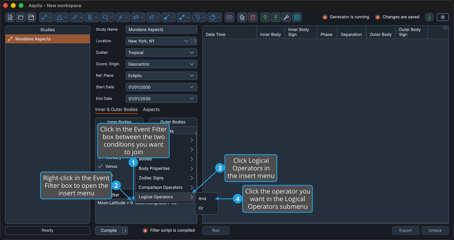Click the arrow button beside Location dropdown
Image resolution: width=454 pixels, height=240 pixels.
(195, 41)
